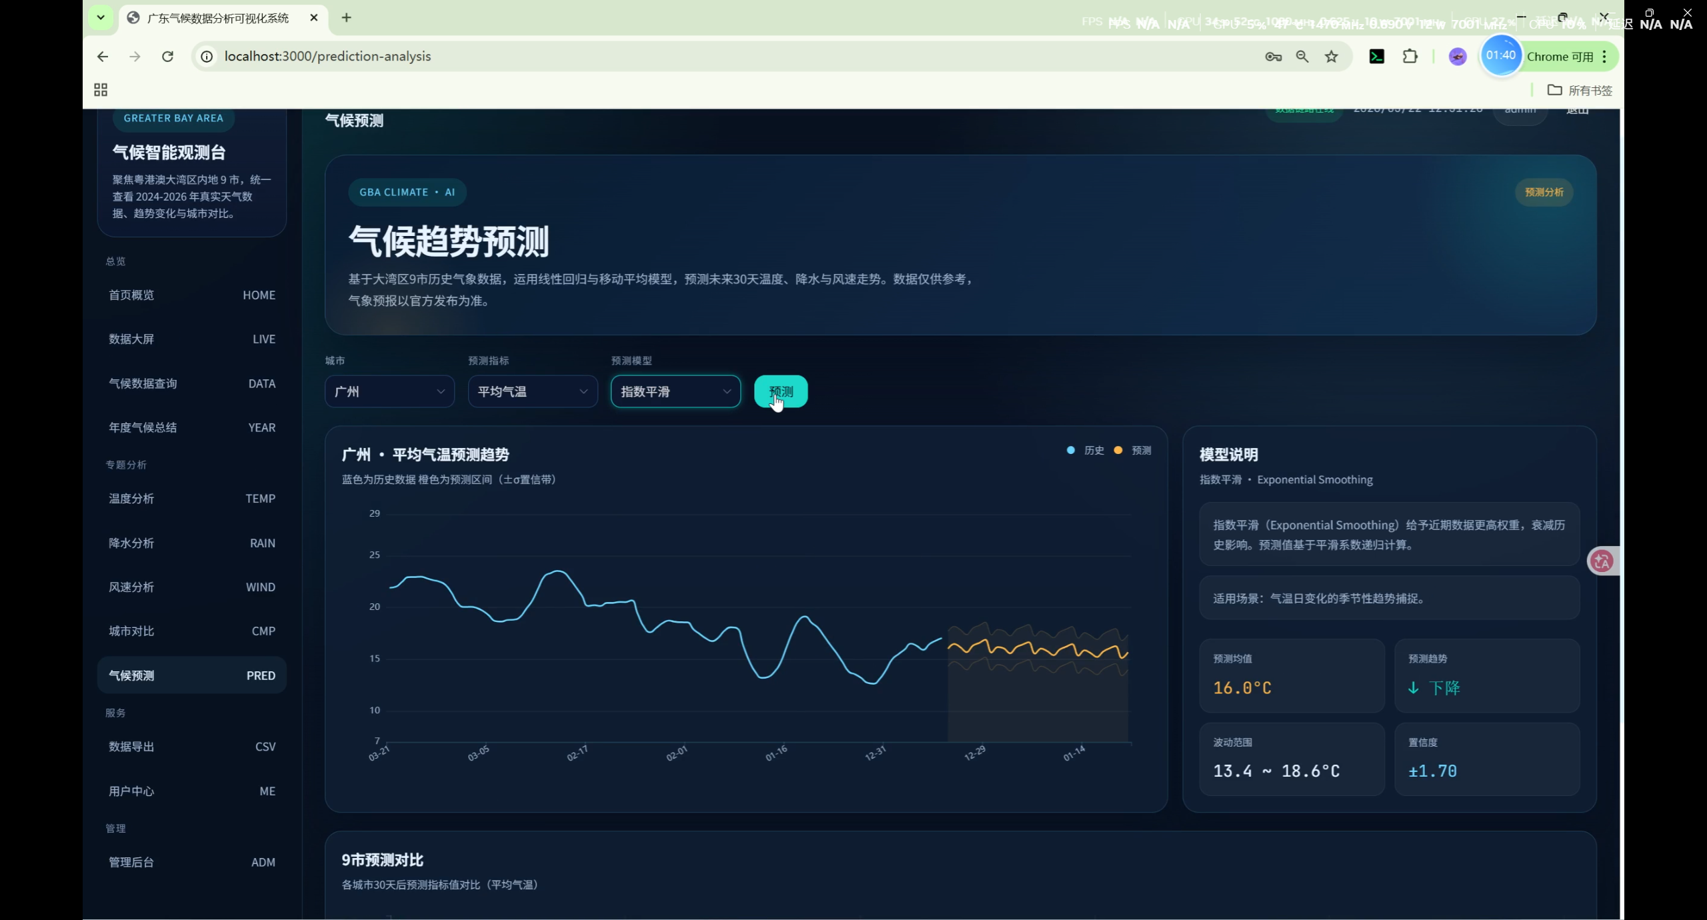This screenshot has height=920, width=1707.
Task: Click the zoom magnifier icon in address bar
Action: coord(1302,57)
